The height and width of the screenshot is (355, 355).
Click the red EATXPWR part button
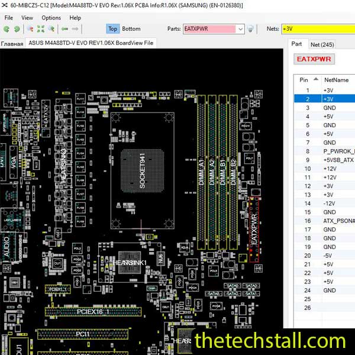[x=314, y=59]
